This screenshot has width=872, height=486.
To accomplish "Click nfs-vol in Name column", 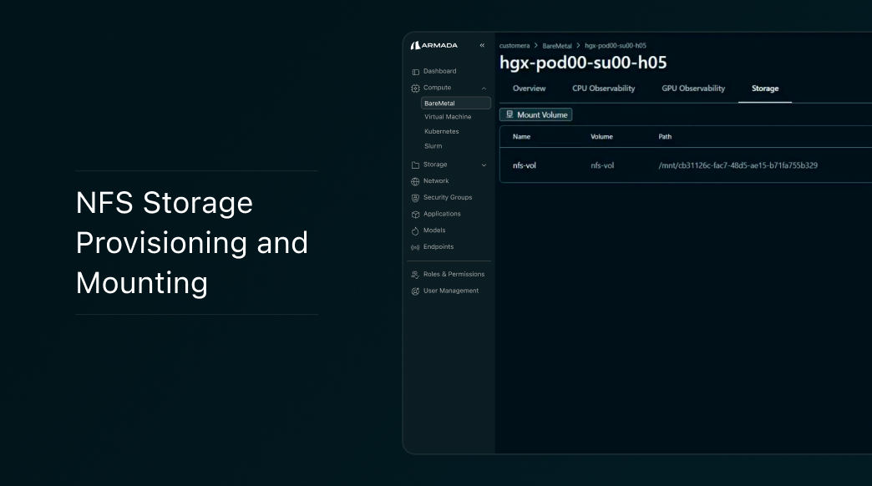I will [x=525, y=165].
